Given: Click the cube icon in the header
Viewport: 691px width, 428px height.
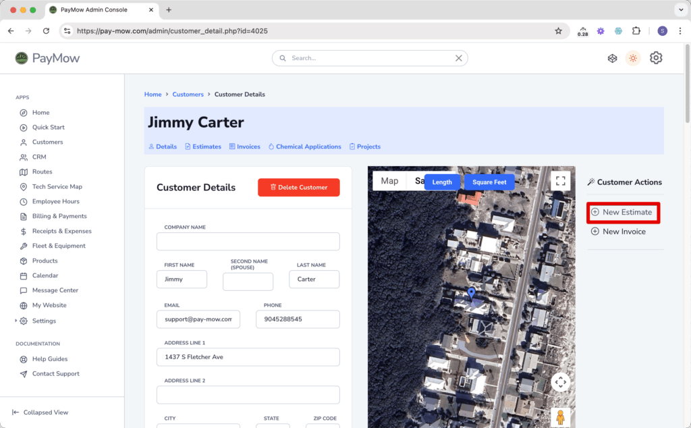Looking at the screenshot, I should [613, 58].
